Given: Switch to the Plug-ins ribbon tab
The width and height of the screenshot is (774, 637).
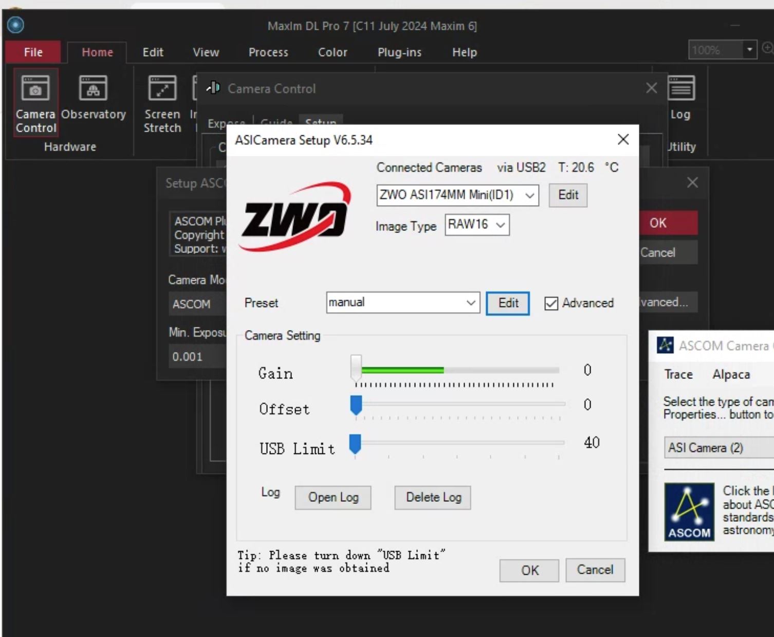Looking at the screenshot, I should tap(399, 52).
